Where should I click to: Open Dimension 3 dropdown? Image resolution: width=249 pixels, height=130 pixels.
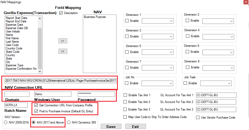click(x=157, y=36)
